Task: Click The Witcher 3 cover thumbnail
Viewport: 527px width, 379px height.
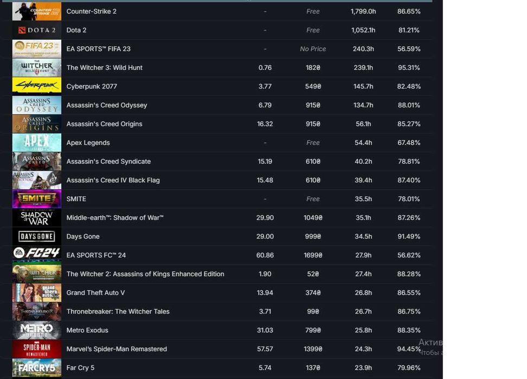Action: coord(37,68)
